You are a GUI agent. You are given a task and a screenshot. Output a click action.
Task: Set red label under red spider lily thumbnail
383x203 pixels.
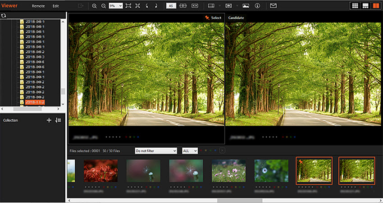pyautogui.click(x=104, y=187)
